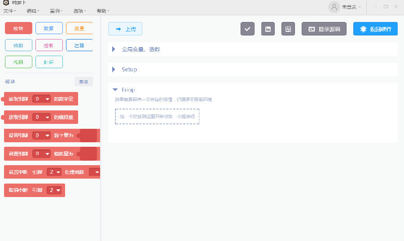404x241 pixels.
Task: Click the user avatar icon
Action: click(x=334, y=7)
